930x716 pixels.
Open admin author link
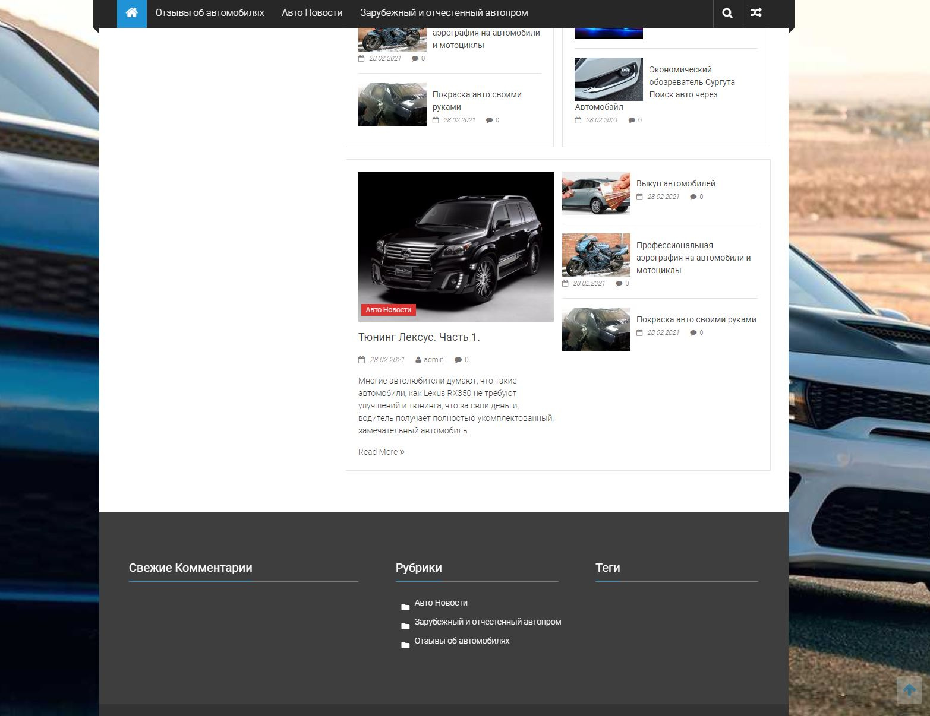434,360
